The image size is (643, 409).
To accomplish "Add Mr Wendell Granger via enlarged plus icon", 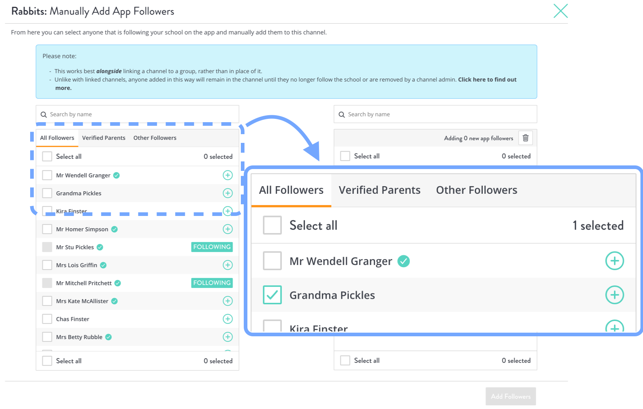I will coord(615,261).
